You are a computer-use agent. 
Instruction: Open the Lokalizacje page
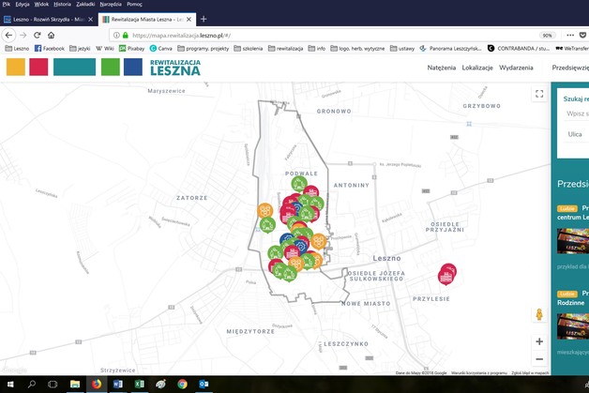tap(477, 68)
